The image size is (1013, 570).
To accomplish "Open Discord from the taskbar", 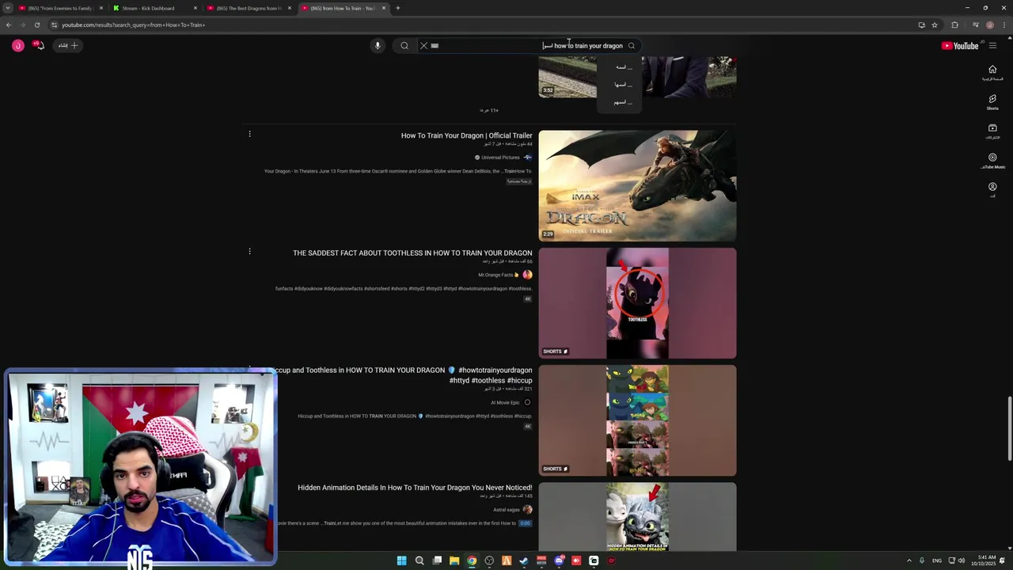I will pos(559,560).
